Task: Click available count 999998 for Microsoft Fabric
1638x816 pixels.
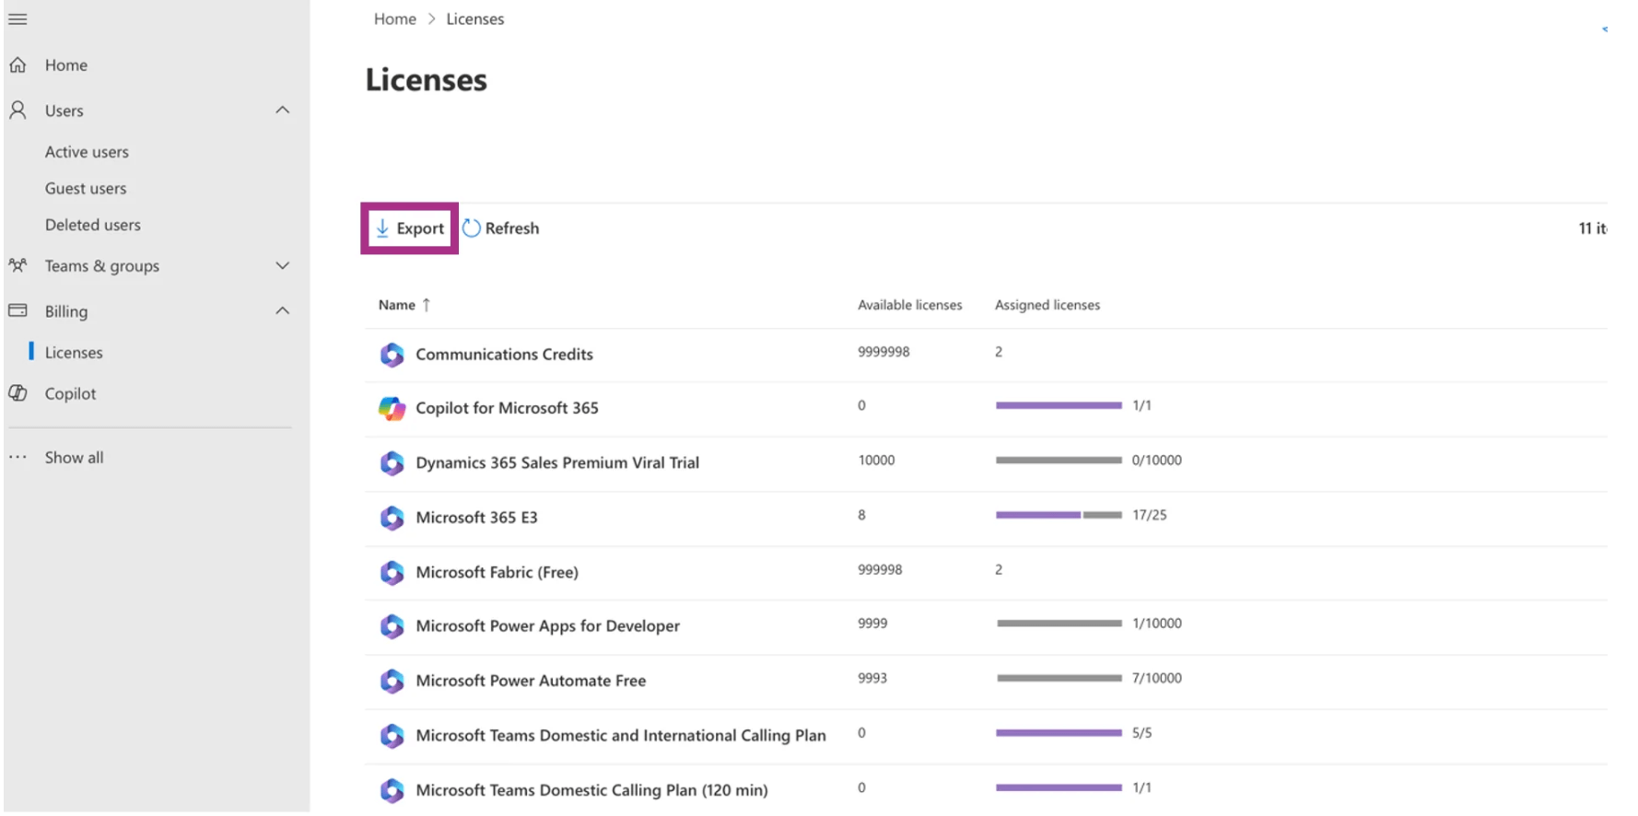Action: (x=880, y=569)
